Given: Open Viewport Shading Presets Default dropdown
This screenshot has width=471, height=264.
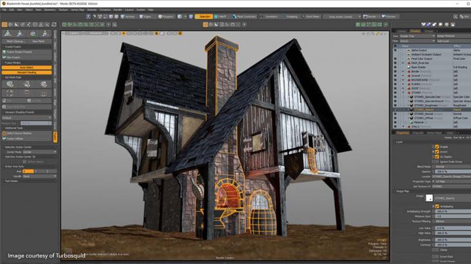Looking at the screenshot, I should (x=27, y=117).
